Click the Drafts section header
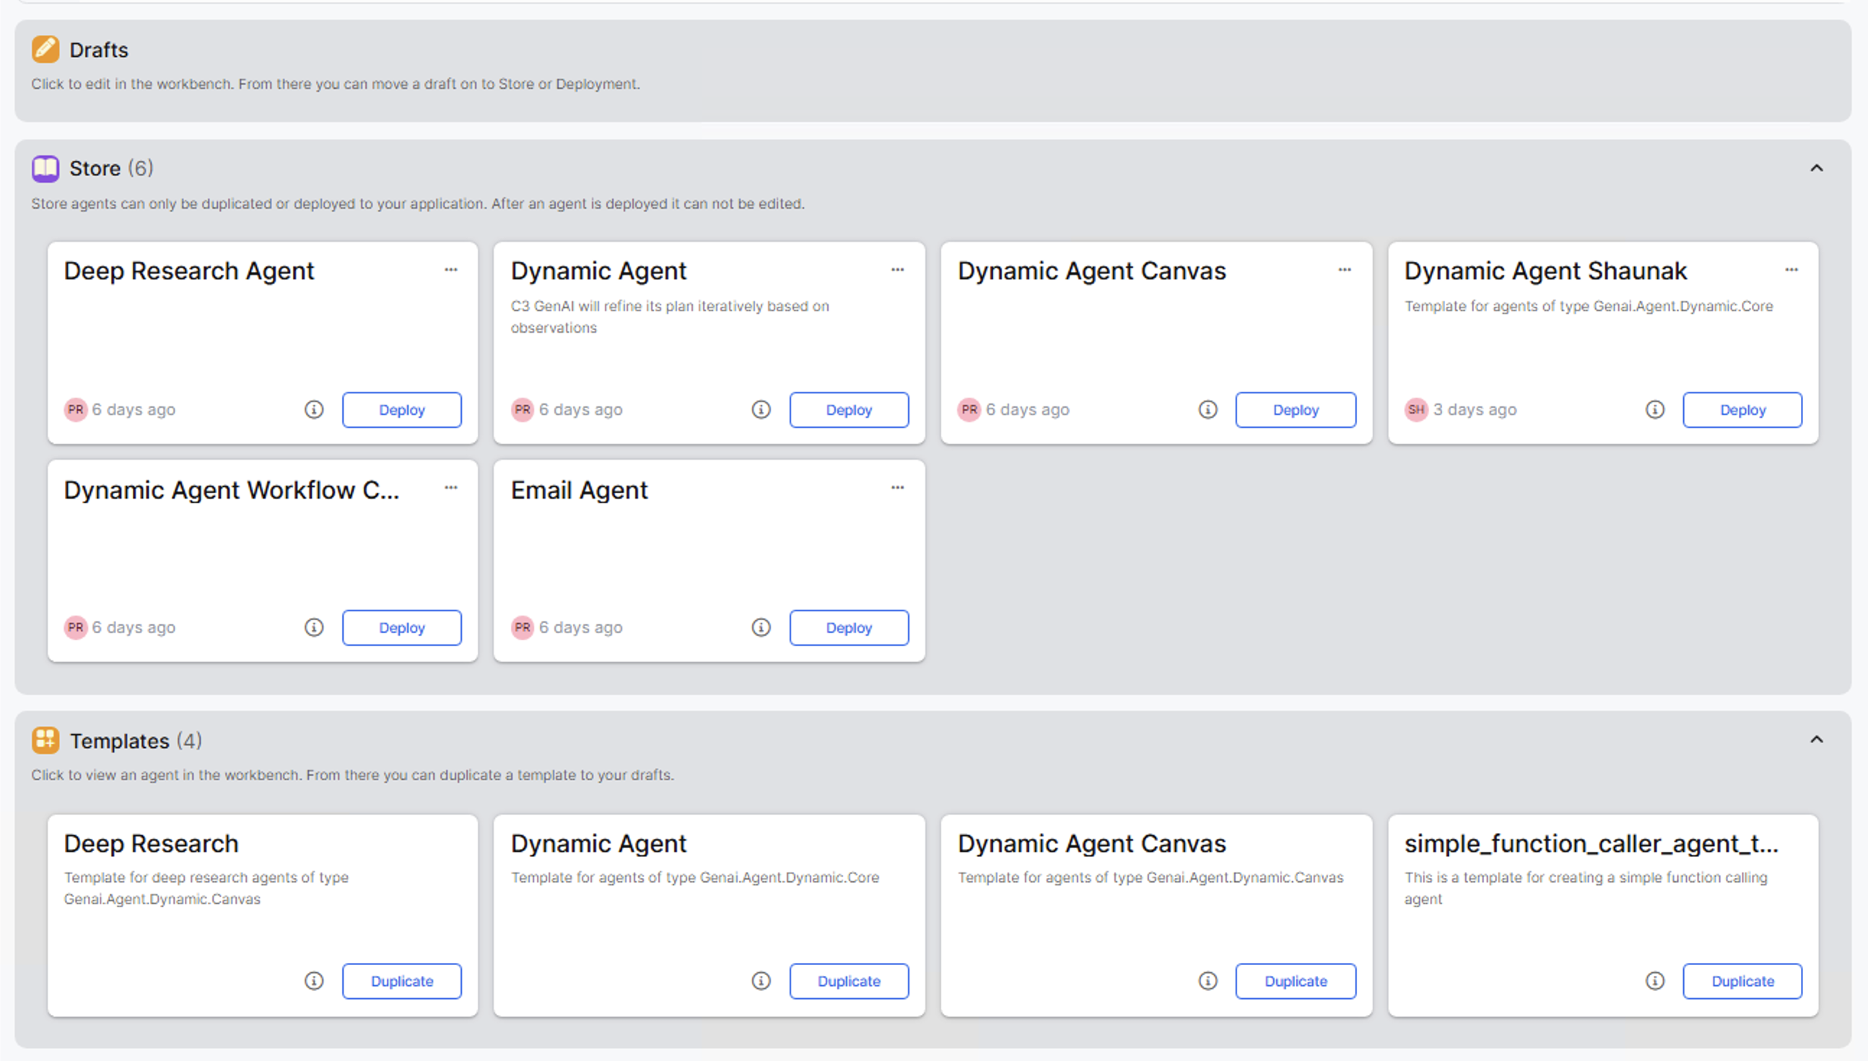The width and height of the screenshot is (1868, 1061). 98,50
